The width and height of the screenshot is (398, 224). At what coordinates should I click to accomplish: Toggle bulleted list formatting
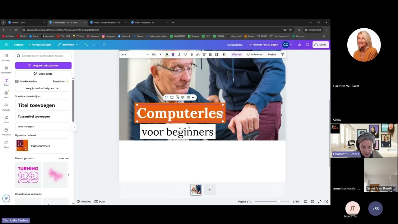[x=210, y=54]
